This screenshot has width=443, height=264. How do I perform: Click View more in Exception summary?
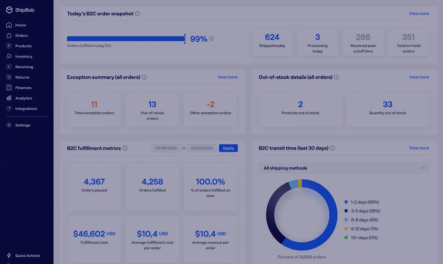[x=227, y=77]
